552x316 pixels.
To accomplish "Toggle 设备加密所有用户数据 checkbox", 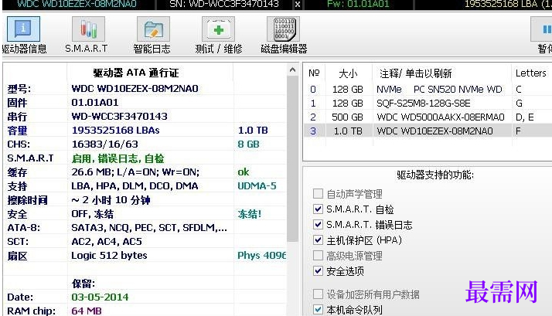I will coord(318,294).
